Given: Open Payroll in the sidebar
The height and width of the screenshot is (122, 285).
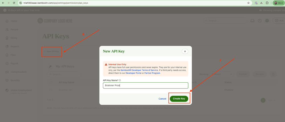Looking at the screenshot, I should [x=14, y=64].
